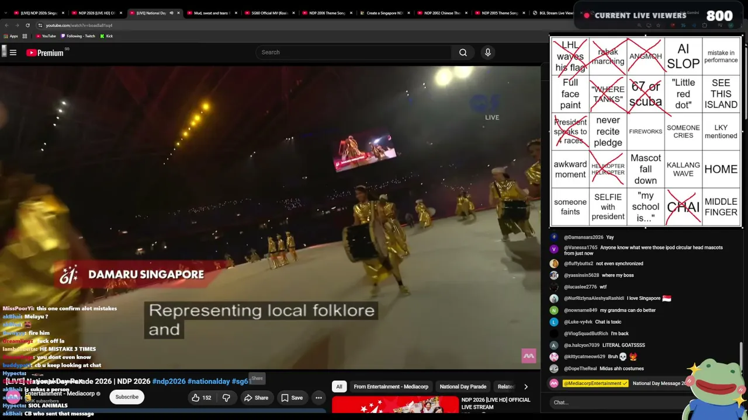The height and width of the screenshot is (420, 748).
Task: Click Entertainment - Mediacorp channel name
Action: (x=60, y=394)
